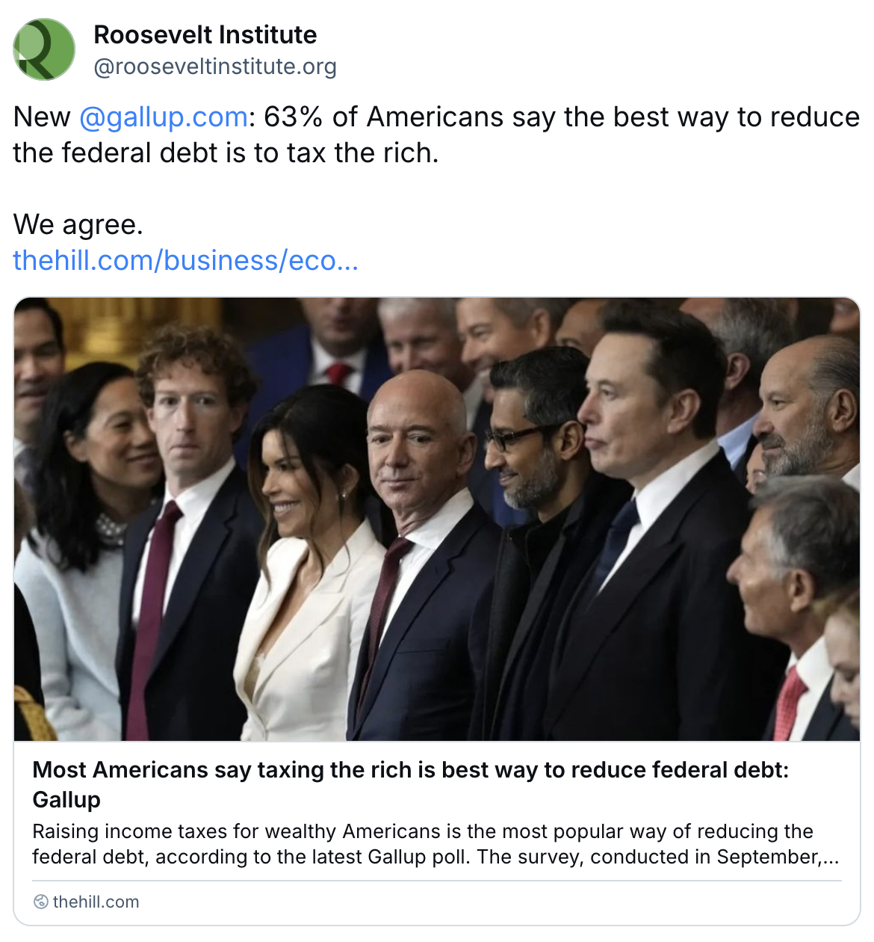Click the "We agree." line of the post
The width and height of the screenshot is (874, 942).
point(78,224)
